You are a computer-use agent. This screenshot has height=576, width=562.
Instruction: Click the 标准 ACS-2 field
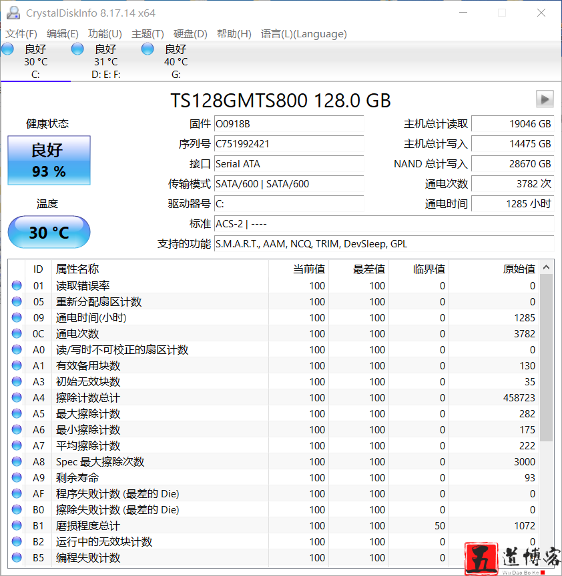click(384, 224)
